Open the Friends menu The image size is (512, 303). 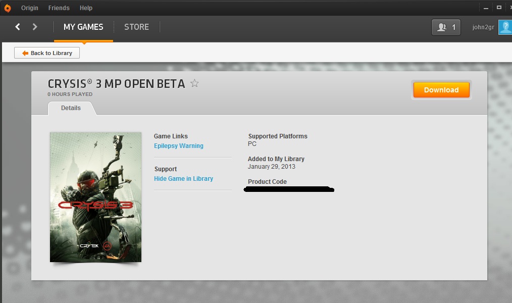click(x=59, y=8)
